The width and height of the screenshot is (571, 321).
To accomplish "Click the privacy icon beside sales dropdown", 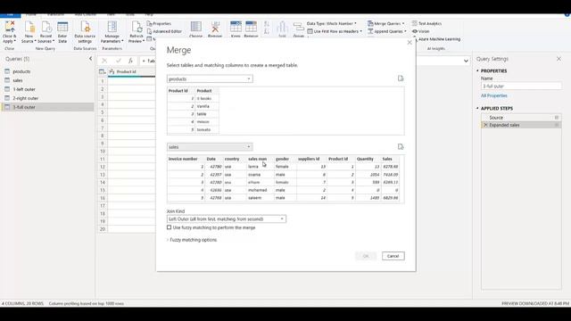I will coord(401,146).
